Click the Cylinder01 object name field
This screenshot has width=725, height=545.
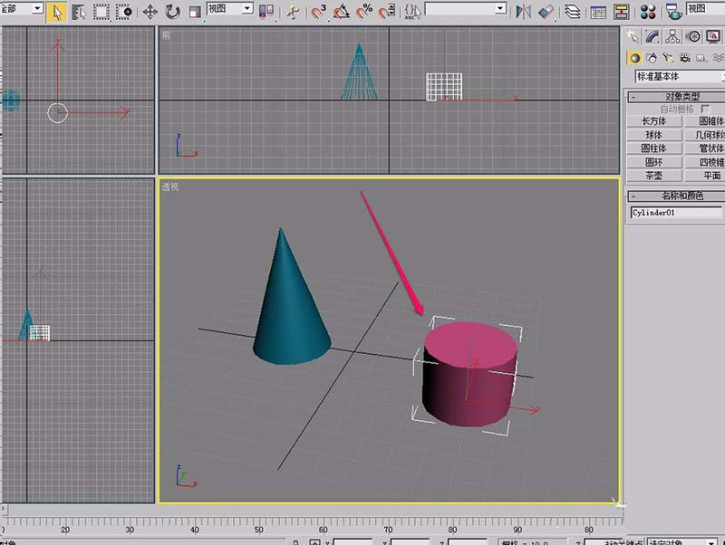point(675,213)
